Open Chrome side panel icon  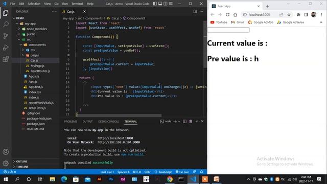pos(306,15)
